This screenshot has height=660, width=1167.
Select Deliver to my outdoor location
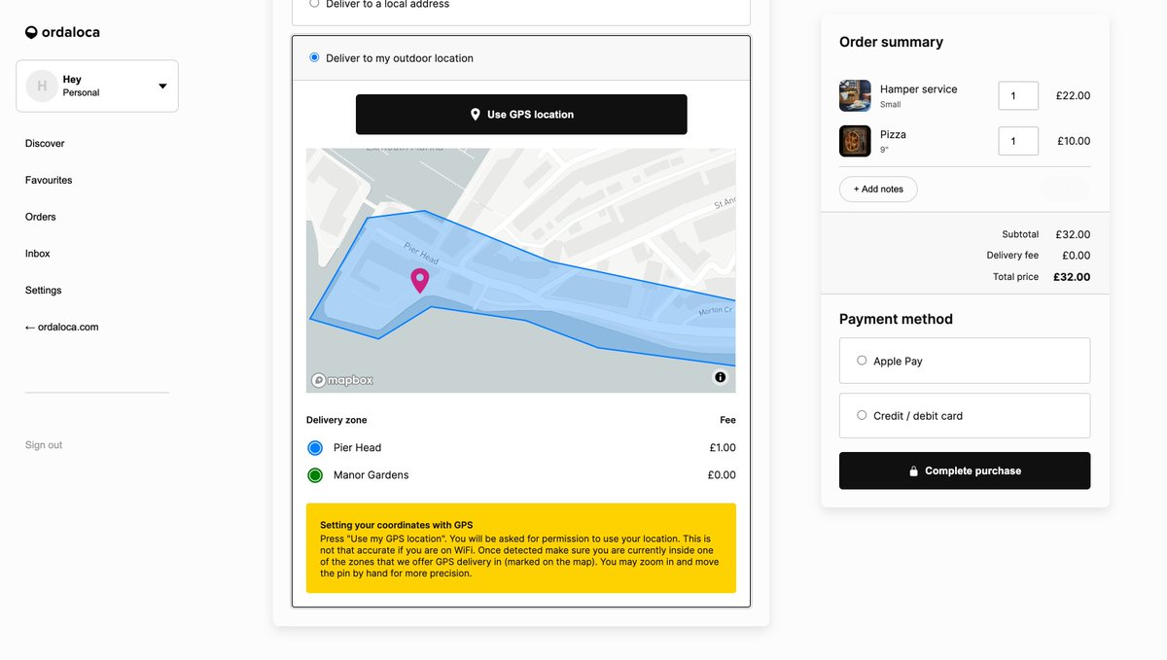pos(314,57)
